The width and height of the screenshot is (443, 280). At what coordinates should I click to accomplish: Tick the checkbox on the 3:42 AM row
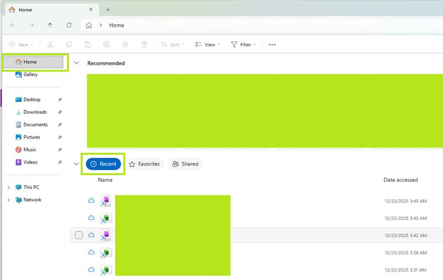[79, 235]
